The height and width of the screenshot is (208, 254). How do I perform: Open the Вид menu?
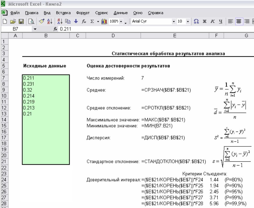(x=47, y=13)
